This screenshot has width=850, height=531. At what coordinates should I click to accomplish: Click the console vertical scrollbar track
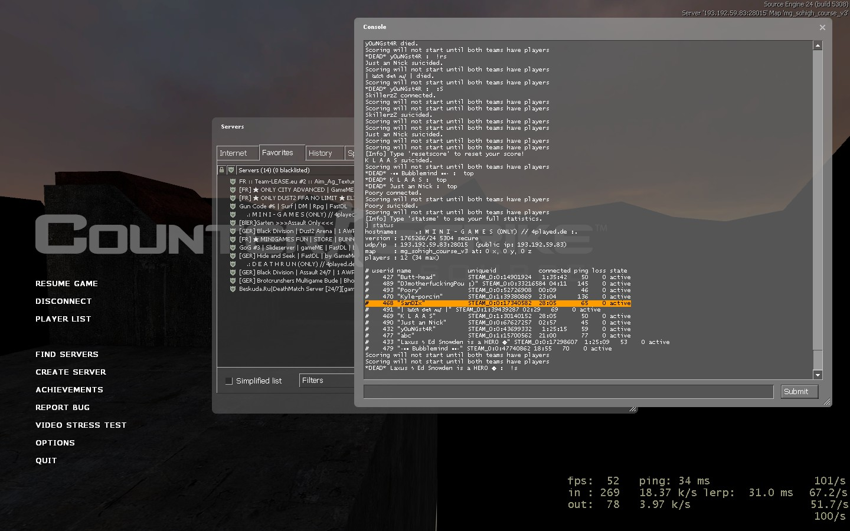(x=818, y=210)
